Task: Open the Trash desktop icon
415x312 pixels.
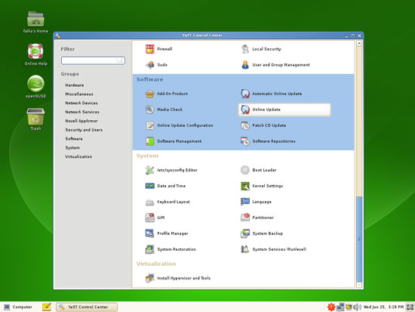Action: [x=35, y=119]
